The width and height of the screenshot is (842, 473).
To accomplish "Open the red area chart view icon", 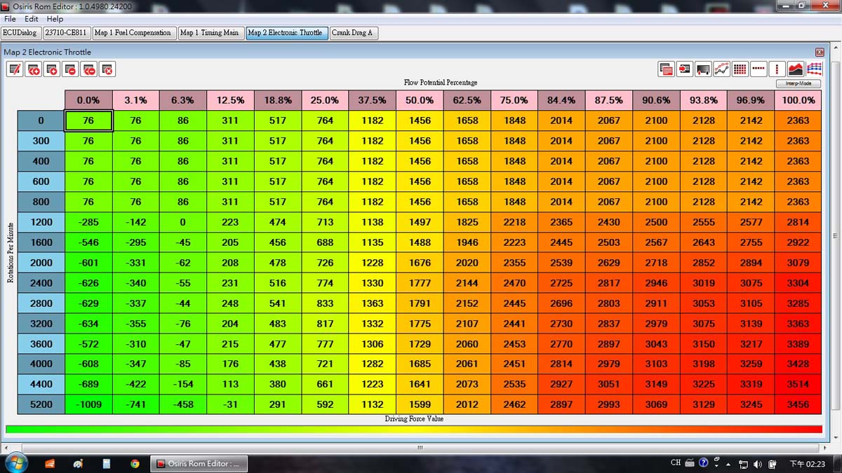I will [796, 69].
